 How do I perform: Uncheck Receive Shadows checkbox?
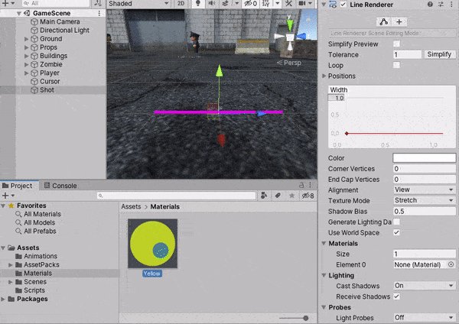tap(396, 296)
